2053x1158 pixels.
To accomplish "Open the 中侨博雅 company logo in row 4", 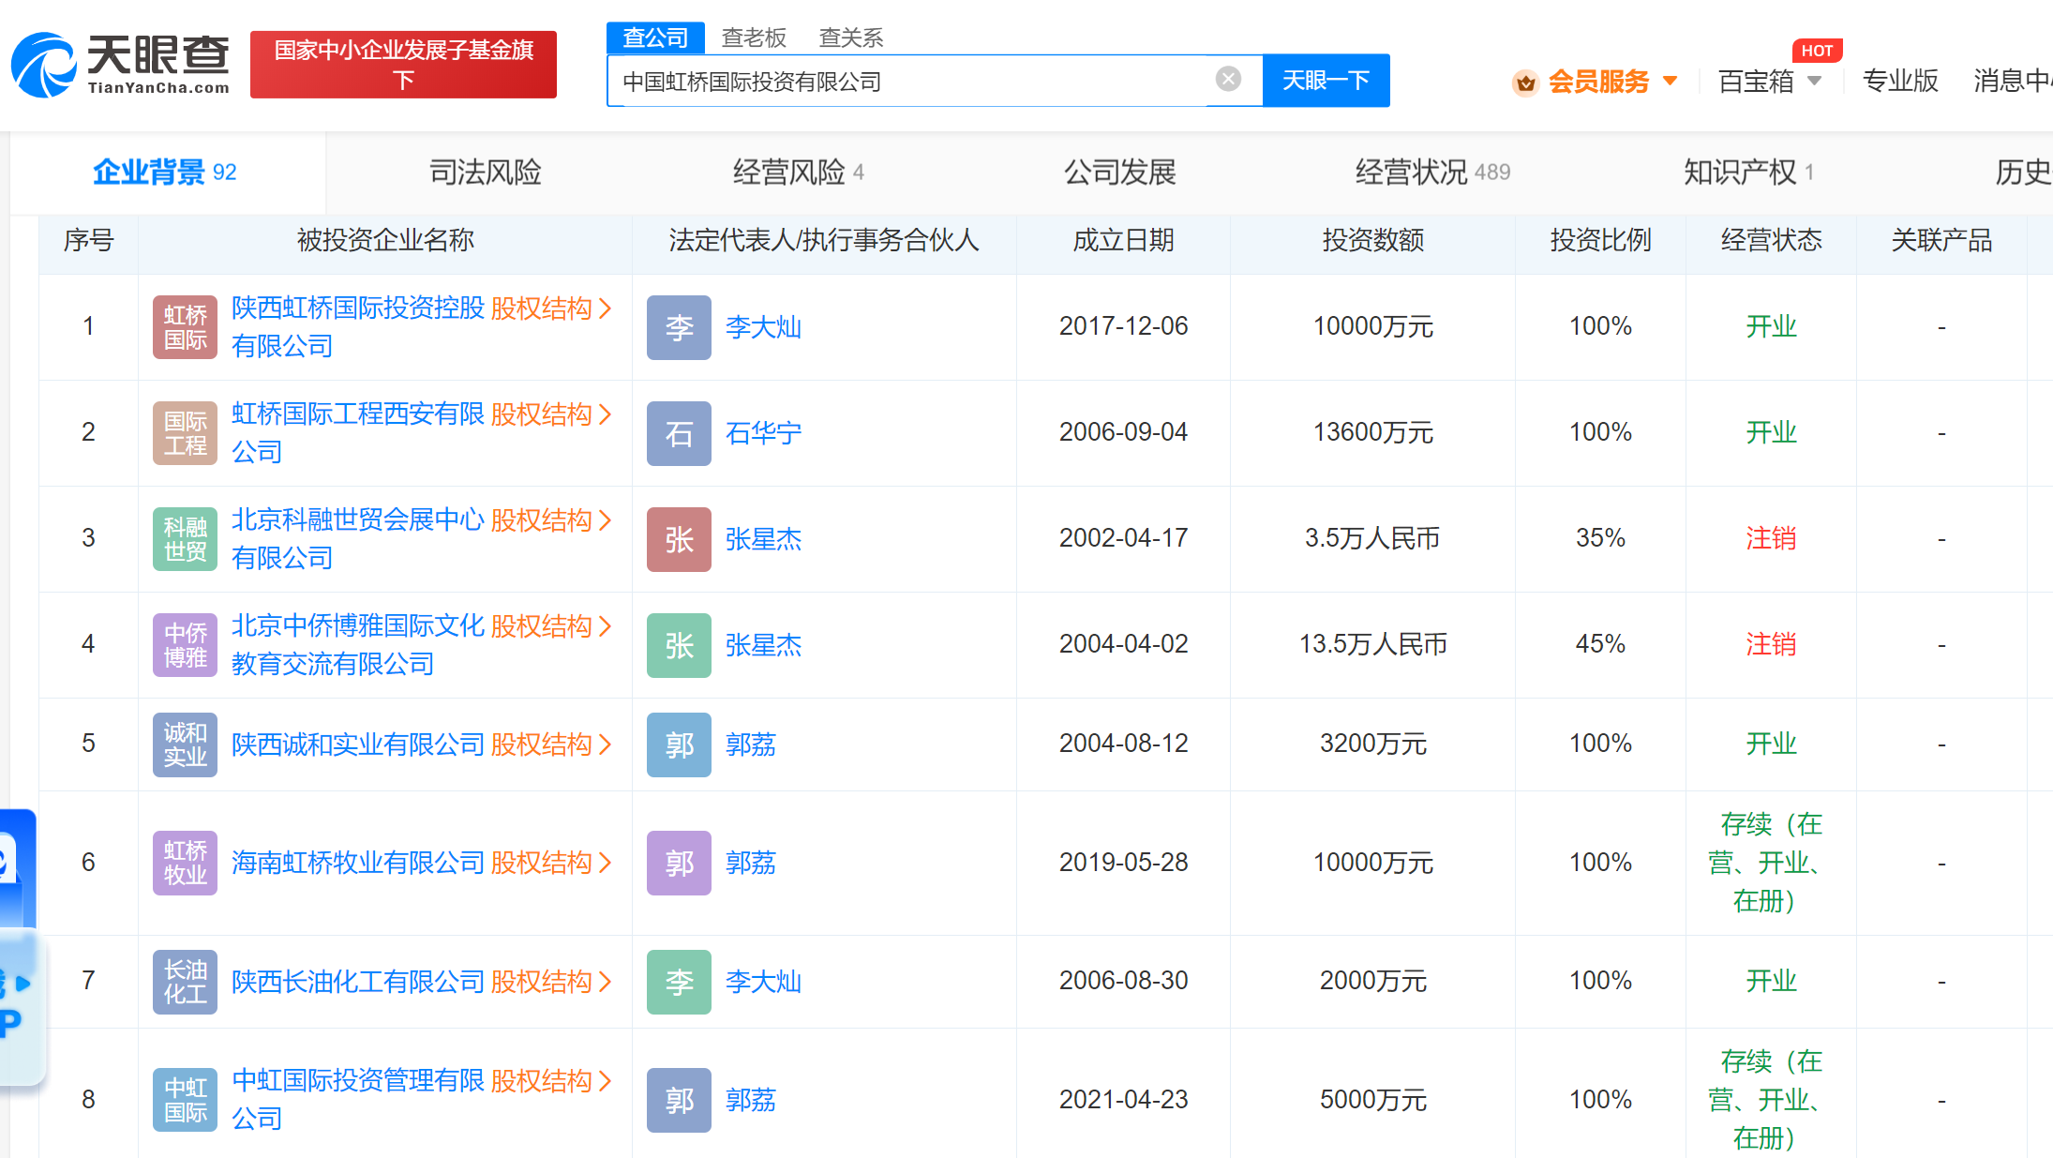I will point(185,645).
